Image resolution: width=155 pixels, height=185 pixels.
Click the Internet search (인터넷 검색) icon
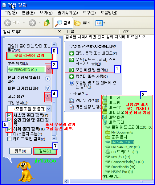(x=71, y=101)
